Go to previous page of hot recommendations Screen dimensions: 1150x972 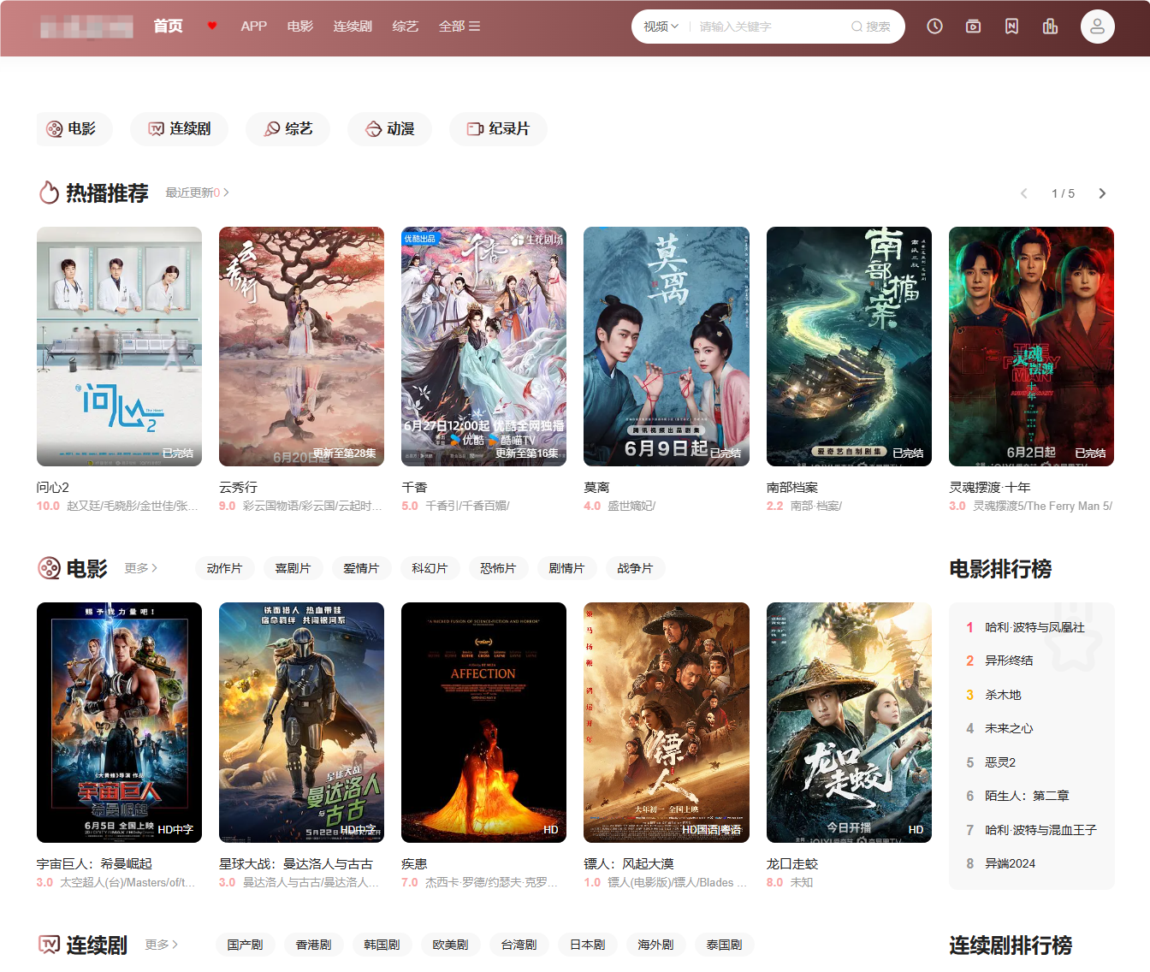[x=1023, y=193]
